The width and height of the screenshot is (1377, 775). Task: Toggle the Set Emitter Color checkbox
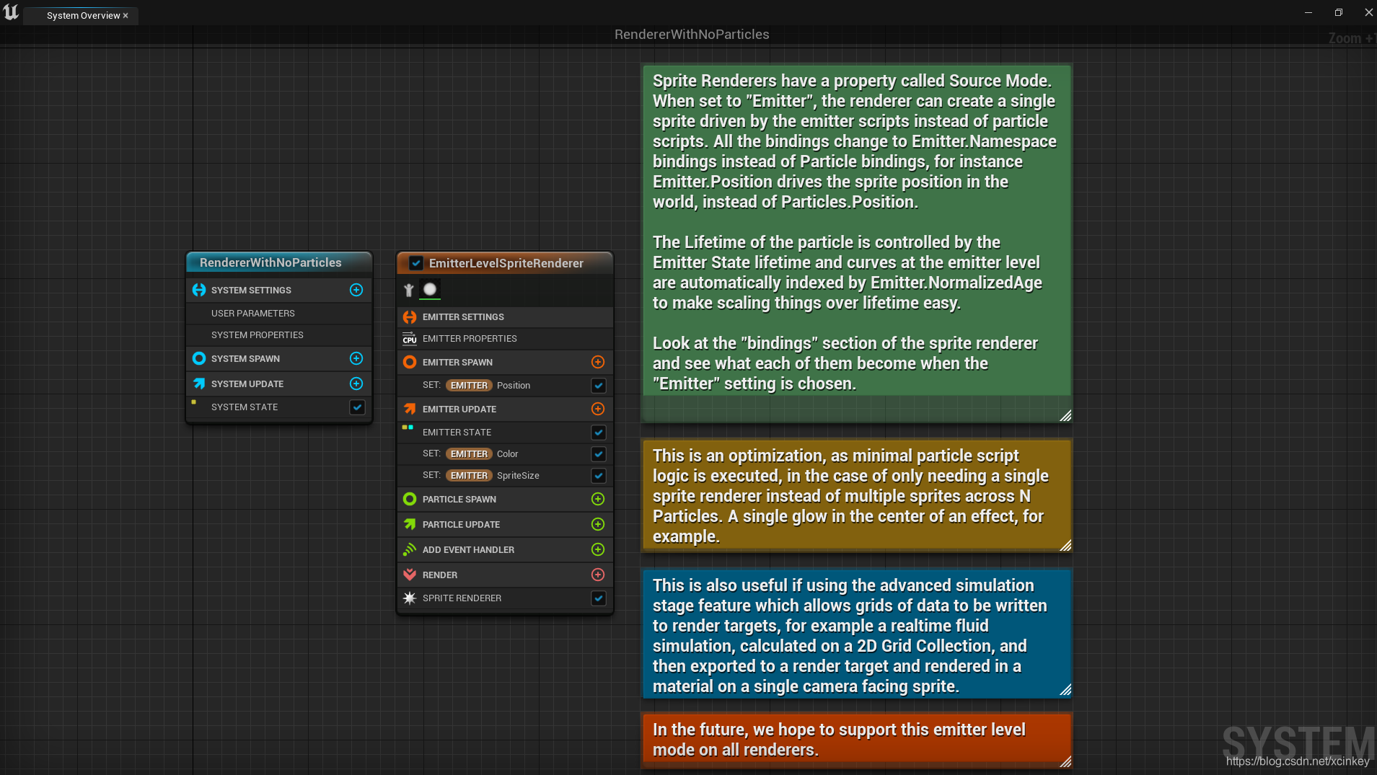pyautogui.click(x=599, y=453)
